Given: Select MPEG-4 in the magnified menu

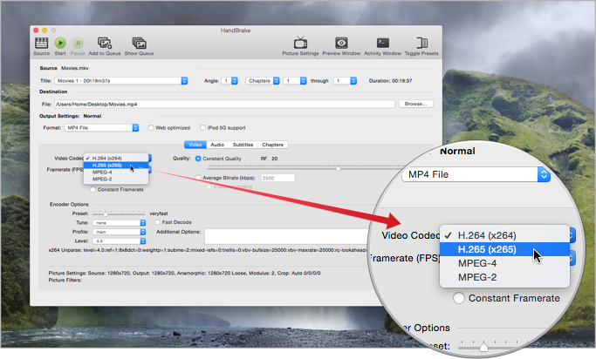Looking at the screenshot, I should pos(504,263).
